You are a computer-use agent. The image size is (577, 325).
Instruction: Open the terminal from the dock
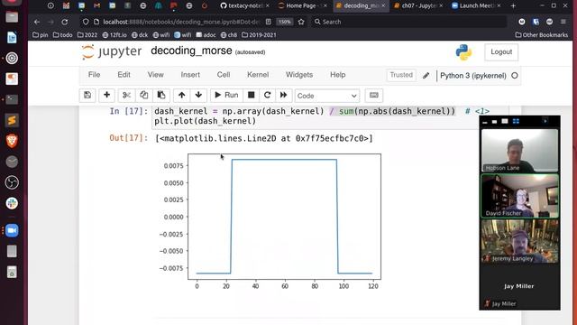click(x=12, y=99)
